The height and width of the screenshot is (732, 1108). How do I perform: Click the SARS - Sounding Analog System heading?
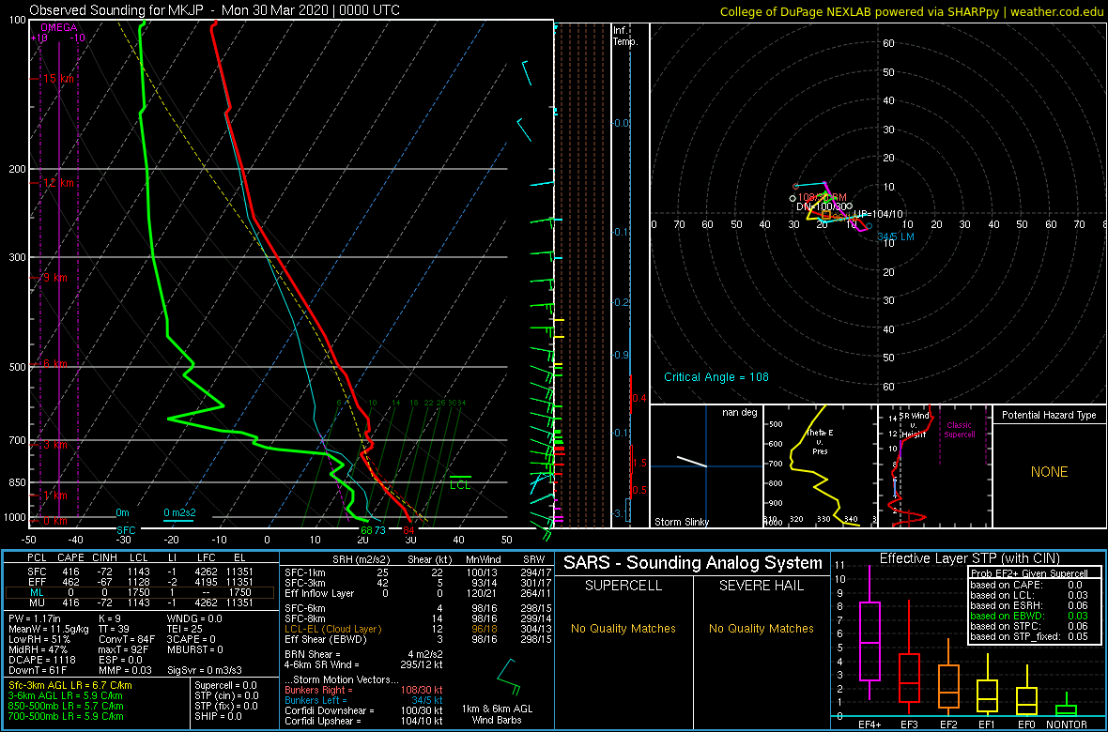pos(693,563)
